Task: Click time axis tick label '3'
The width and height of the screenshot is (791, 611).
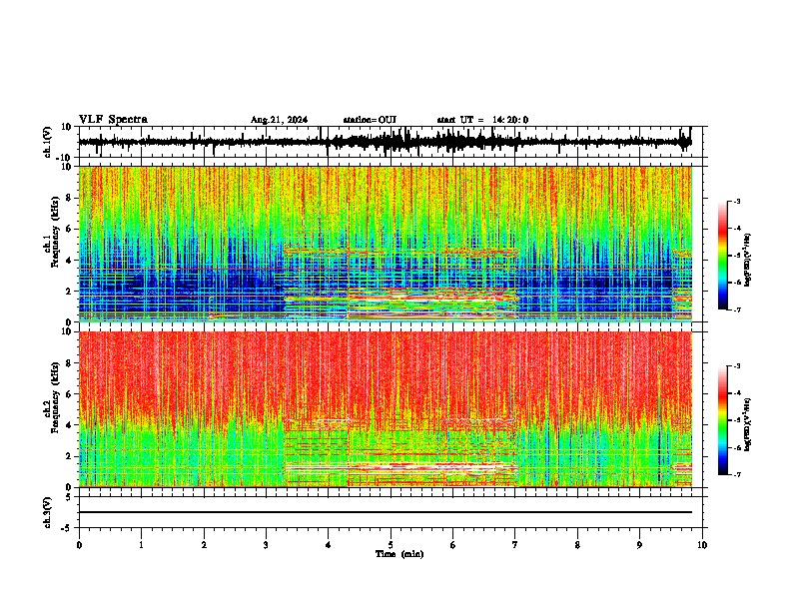Action: coord(266,545)
